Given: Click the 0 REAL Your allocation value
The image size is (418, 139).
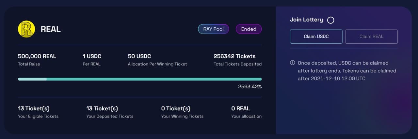Looking at the screenshot, I should (x=240, y=108).
